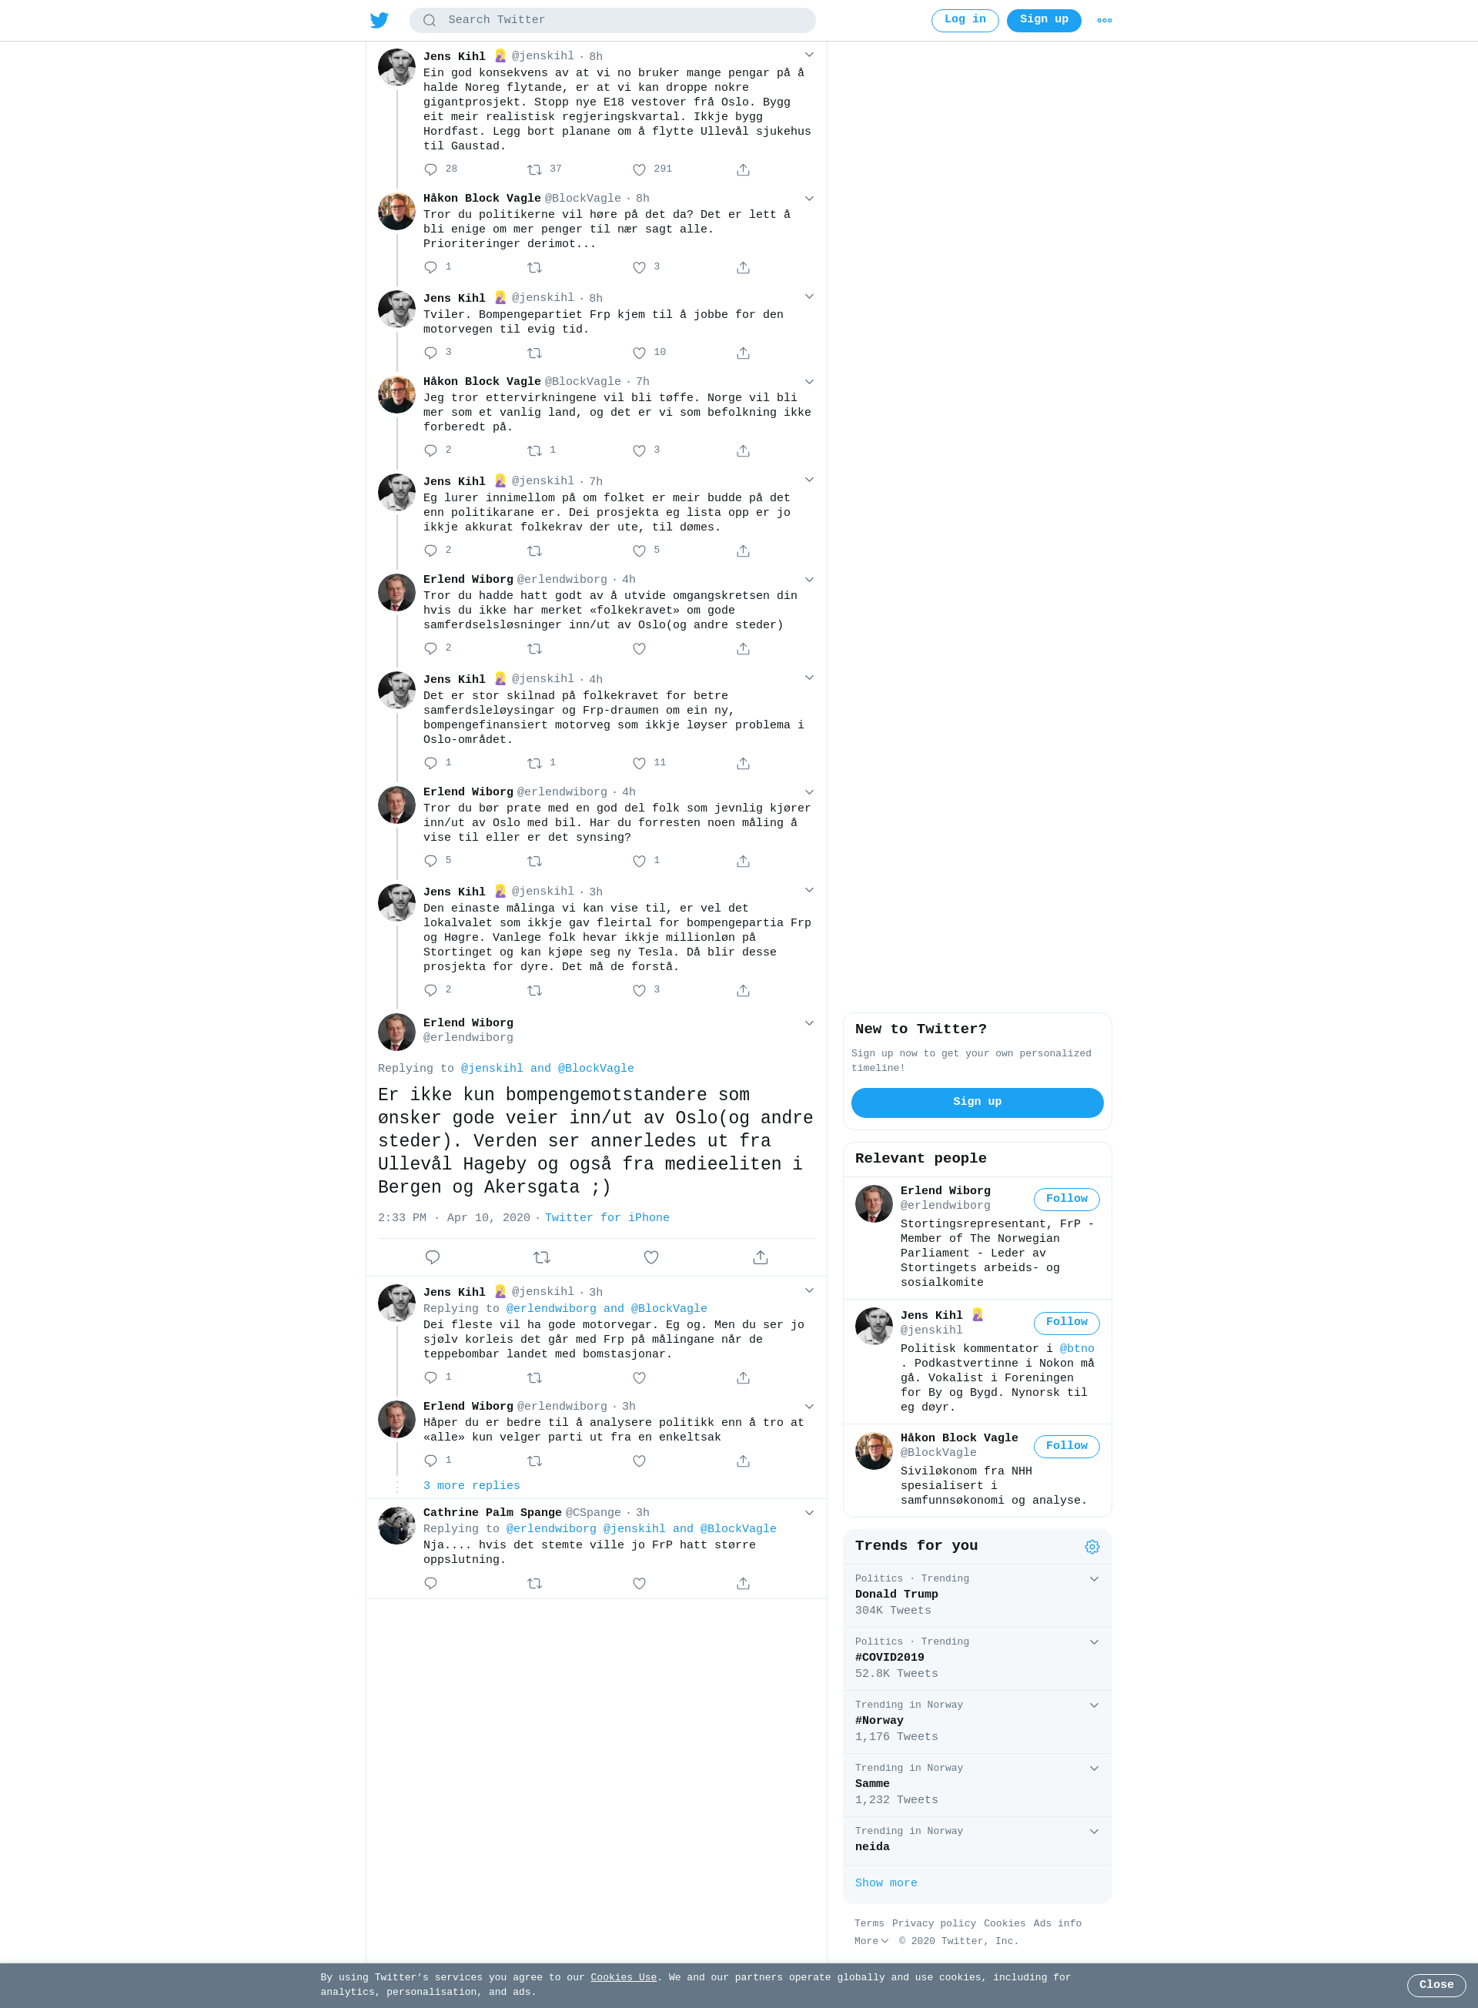Viewport: 1478px width, 2008px height.
Task: Open Trends for you settings gear
Action: [1092, 1546]
